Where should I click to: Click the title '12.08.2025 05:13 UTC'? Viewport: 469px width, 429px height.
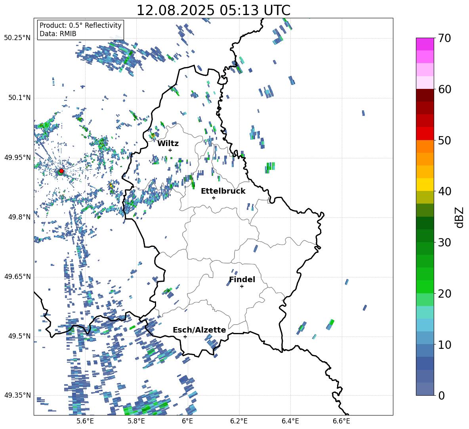click(213, 10)
